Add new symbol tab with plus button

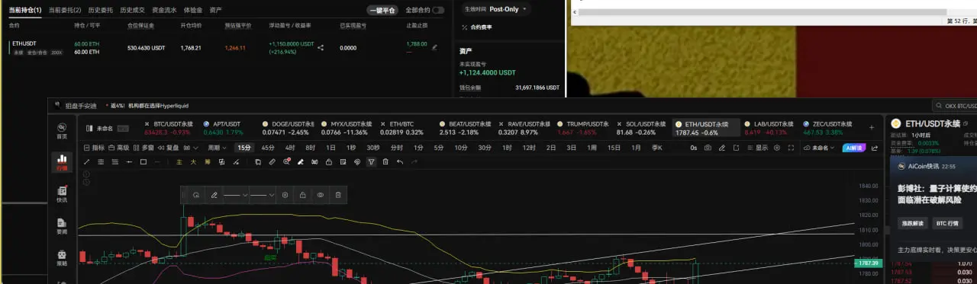[872, 127]
